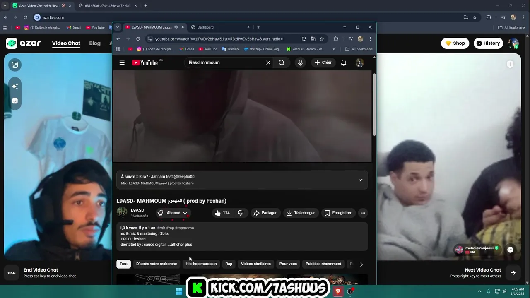Open the tab search dropdown in YouTube window

118,27
